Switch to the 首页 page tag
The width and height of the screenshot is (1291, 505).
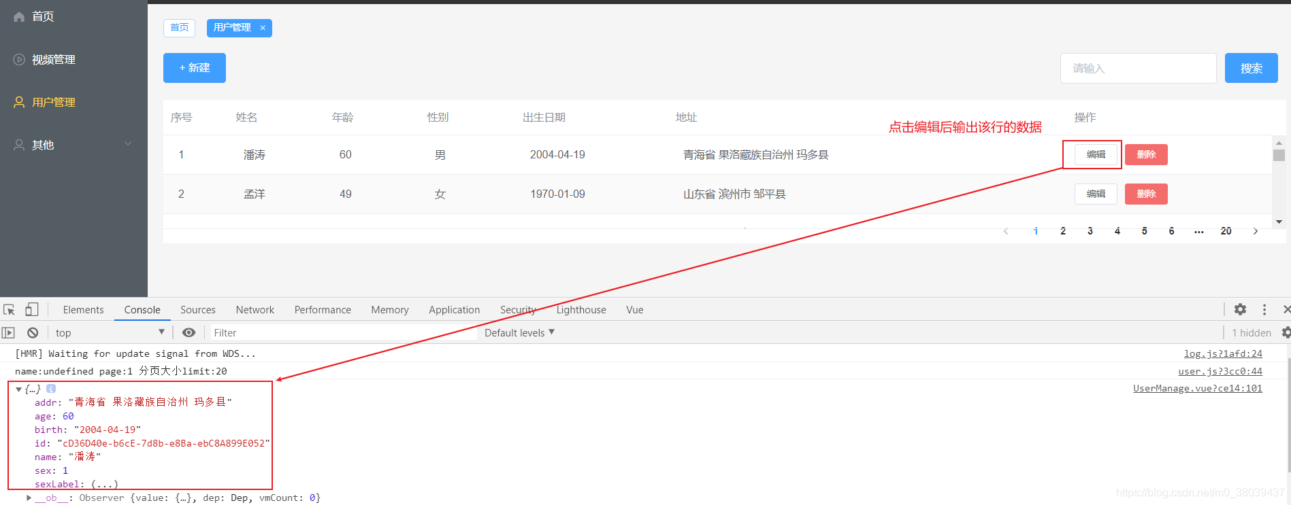[x=180, y=28]
